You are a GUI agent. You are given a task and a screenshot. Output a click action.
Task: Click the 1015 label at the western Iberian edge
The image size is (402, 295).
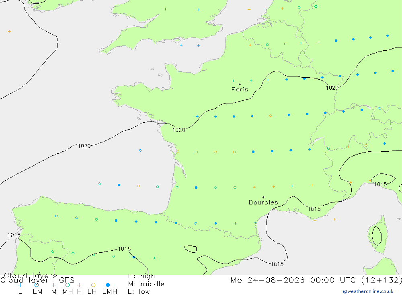[14, 235]
